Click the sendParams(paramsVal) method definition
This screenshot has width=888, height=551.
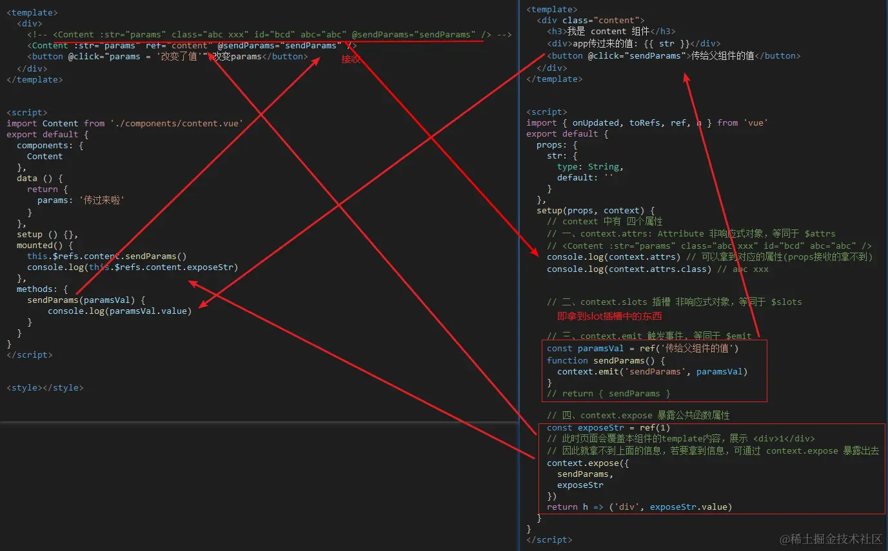click(86, 300)
